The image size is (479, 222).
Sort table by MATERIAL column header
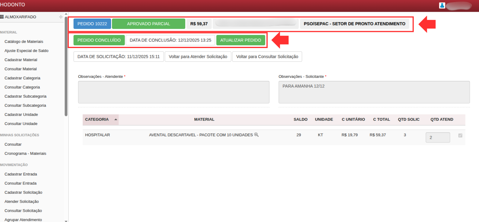pos(204,119)
